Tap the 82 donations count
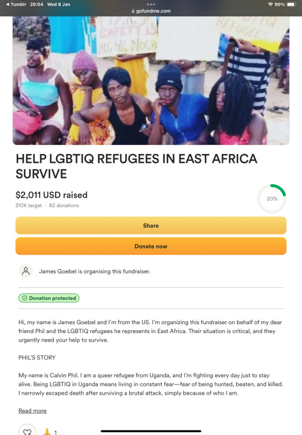Screen dimensions: 302x435 64,205
